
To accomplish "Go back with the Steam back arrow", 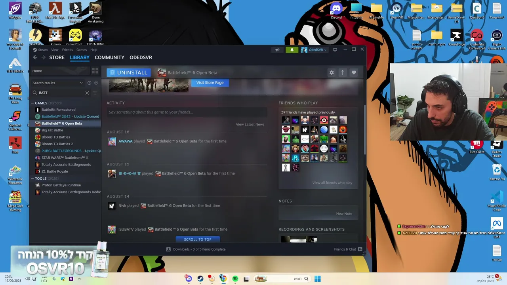I will tap(35, 57).
